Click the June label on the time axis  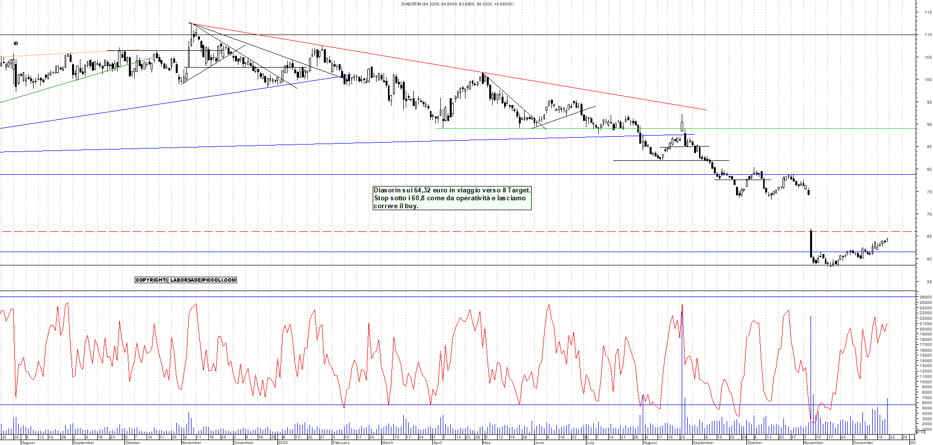point(539,443)
